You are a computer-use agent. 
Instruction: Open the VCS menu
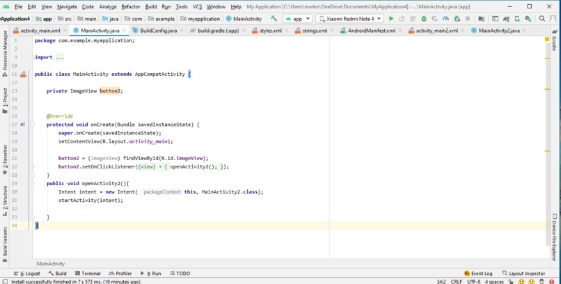pos(197,6)
